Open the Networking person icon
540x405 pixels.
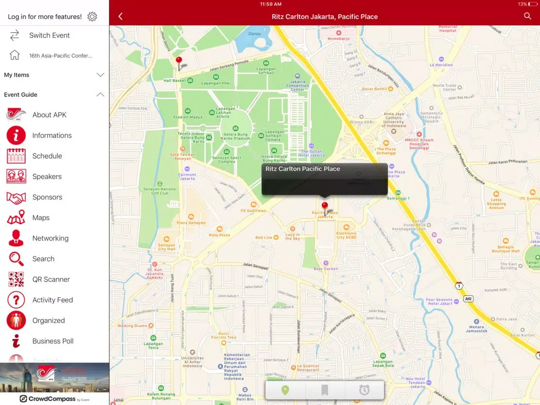click(x=16, y=238)
